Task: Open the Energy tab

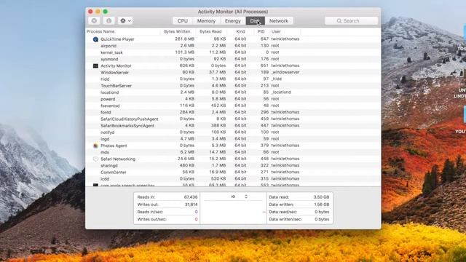Action: (x=233, y=21)
